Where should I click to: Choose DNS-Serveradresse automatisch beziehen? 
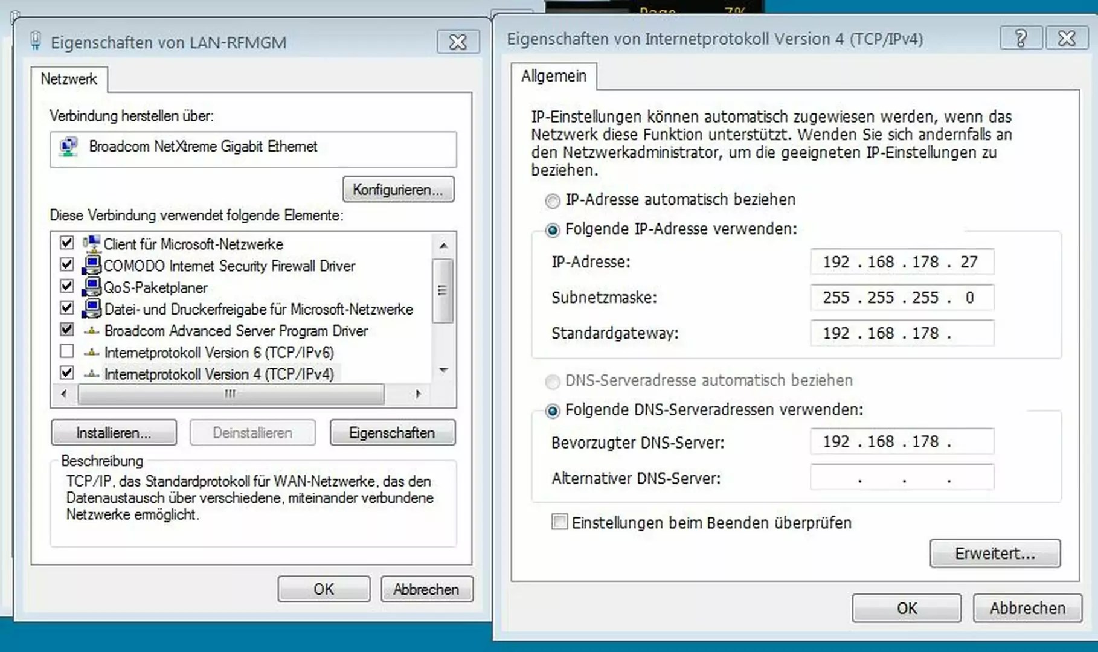point(551,381)
